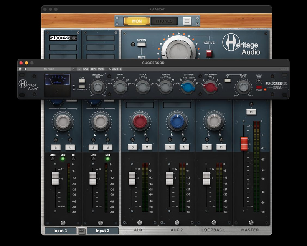Click COPY in the Successor preset bar

point(93,69)
